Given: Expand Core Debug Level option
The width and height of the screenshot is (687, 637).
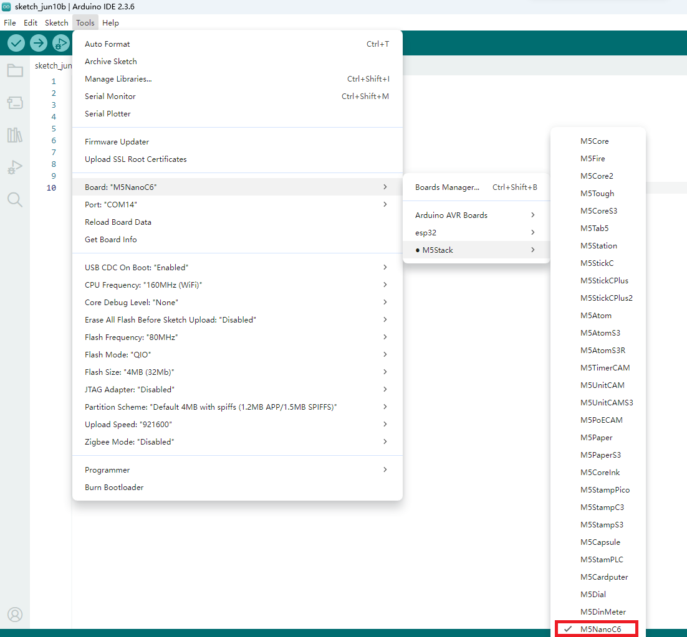Looking at the screenshot, I should pos(237,303).
